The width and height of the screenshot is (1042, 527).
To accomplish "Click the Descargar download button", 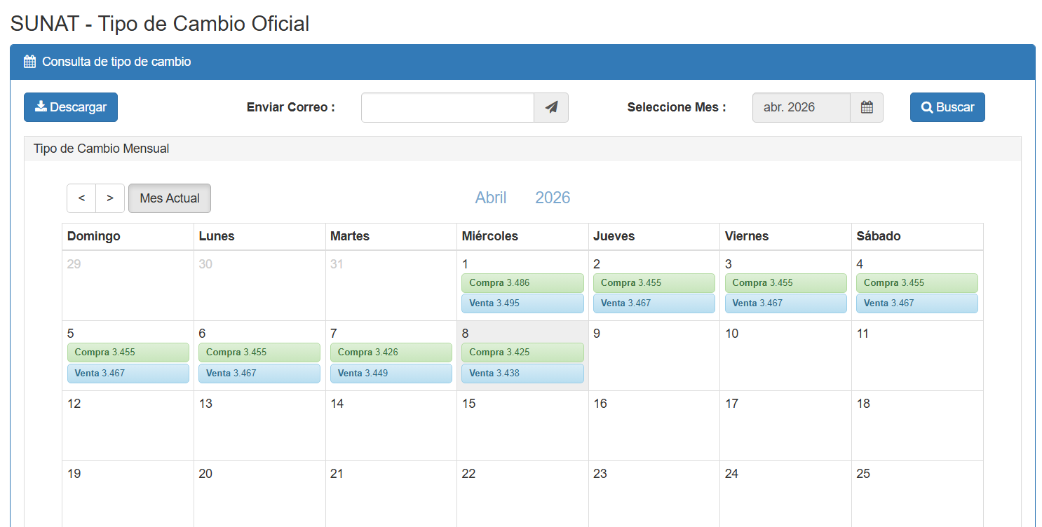I will pos(71,107).
